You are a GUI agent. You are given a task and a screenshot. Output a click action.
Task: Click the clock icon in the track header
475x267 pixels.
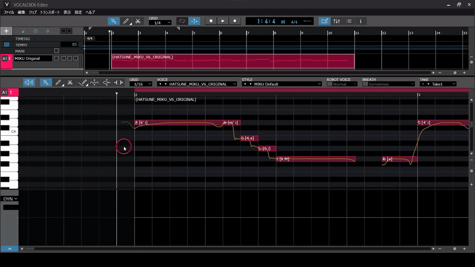click(36, 31)
